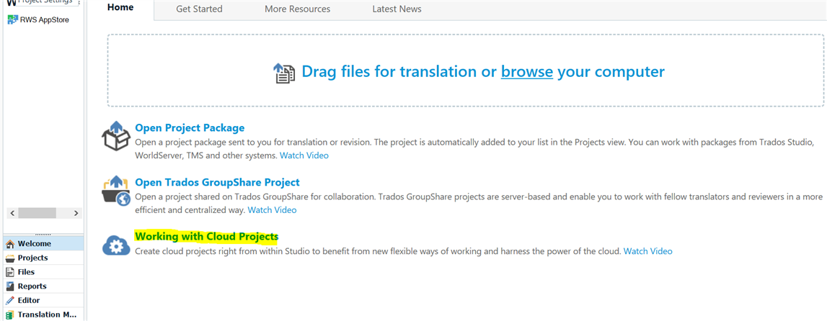Click the Open Project Package heading
The image size is (827, 321).
[x=190, y=127]
